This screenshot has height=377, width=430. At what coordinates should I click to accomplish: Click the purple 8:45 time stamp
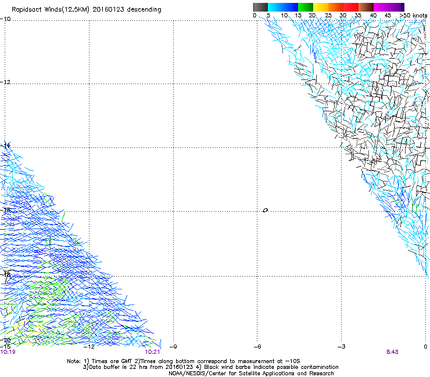pos(392,352)
